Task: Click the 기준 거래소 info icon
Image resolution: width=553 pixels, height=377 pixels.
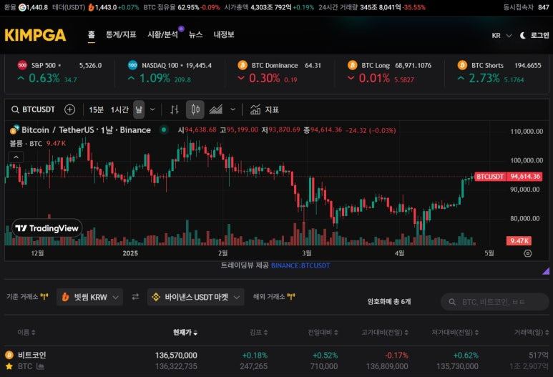Action: [x=44, y=297]
